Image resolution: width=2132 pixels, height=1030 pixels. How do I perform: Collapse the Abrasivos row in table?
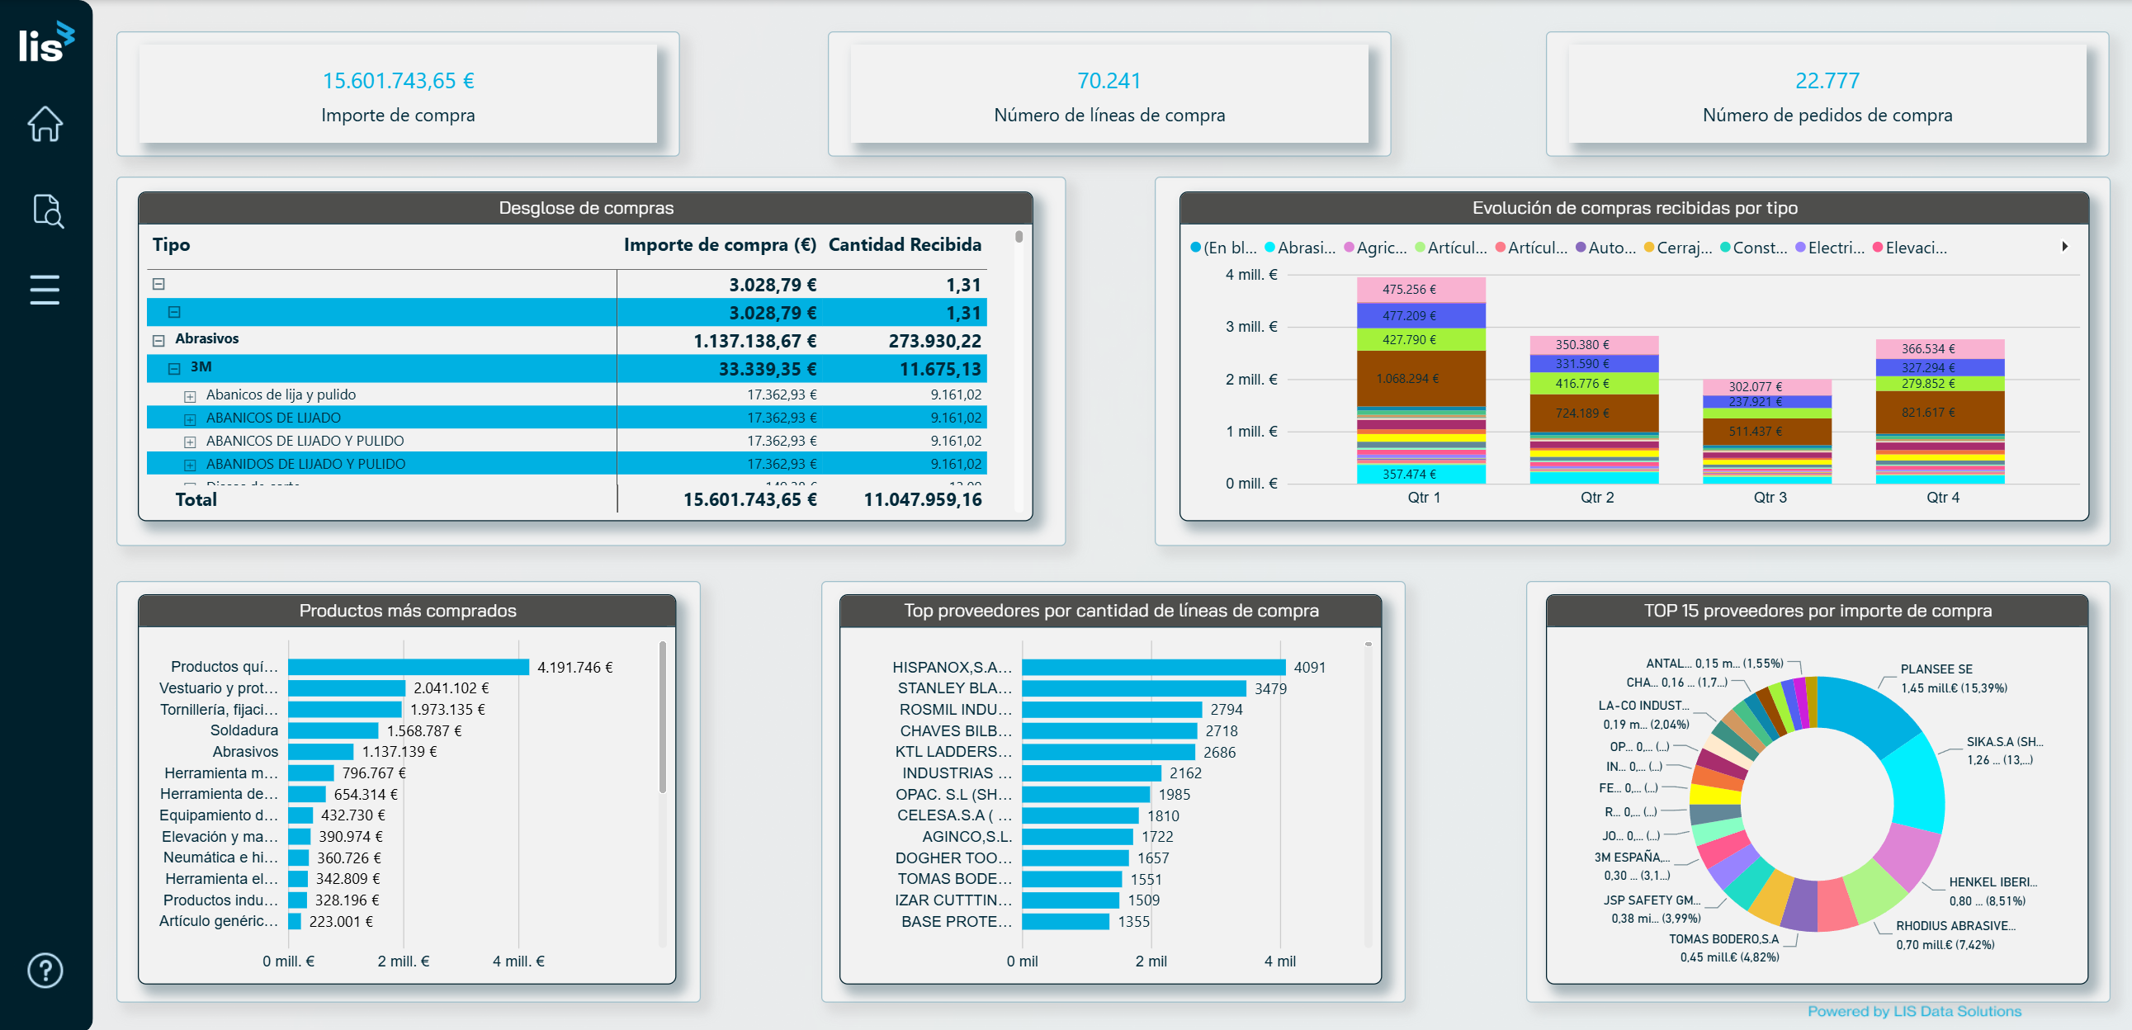(x=159, y=340)
